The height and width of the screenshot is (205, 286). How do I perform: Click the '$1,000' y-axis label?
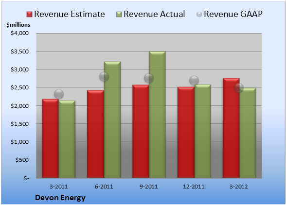[19, 142]
